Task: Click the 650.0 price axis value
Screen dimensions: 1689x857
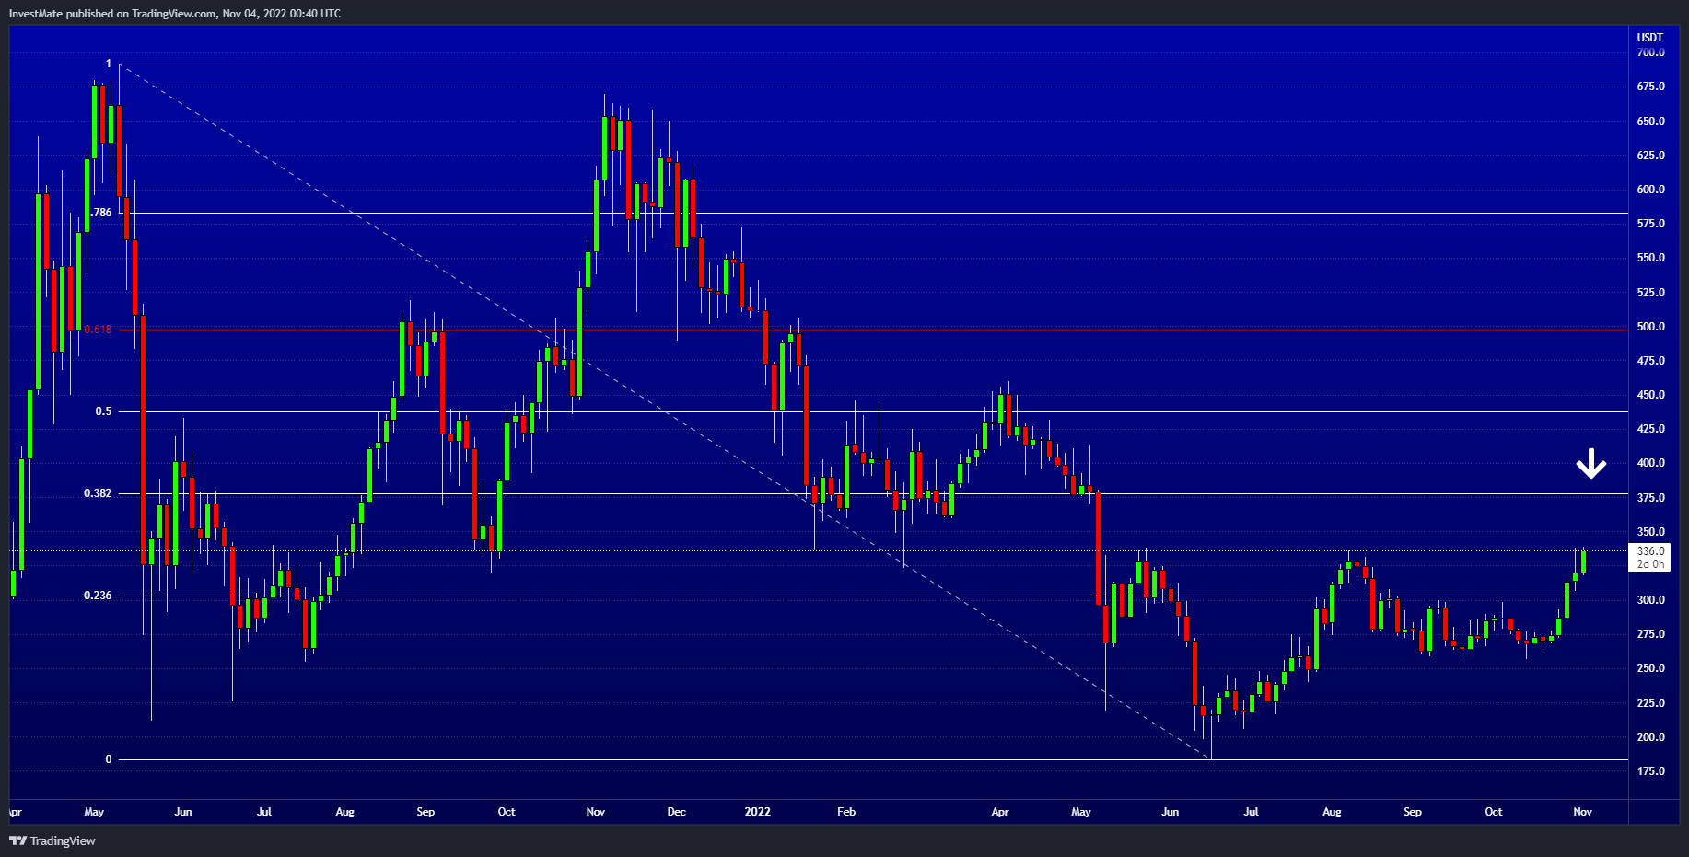Action: [x=1650, y=122]
